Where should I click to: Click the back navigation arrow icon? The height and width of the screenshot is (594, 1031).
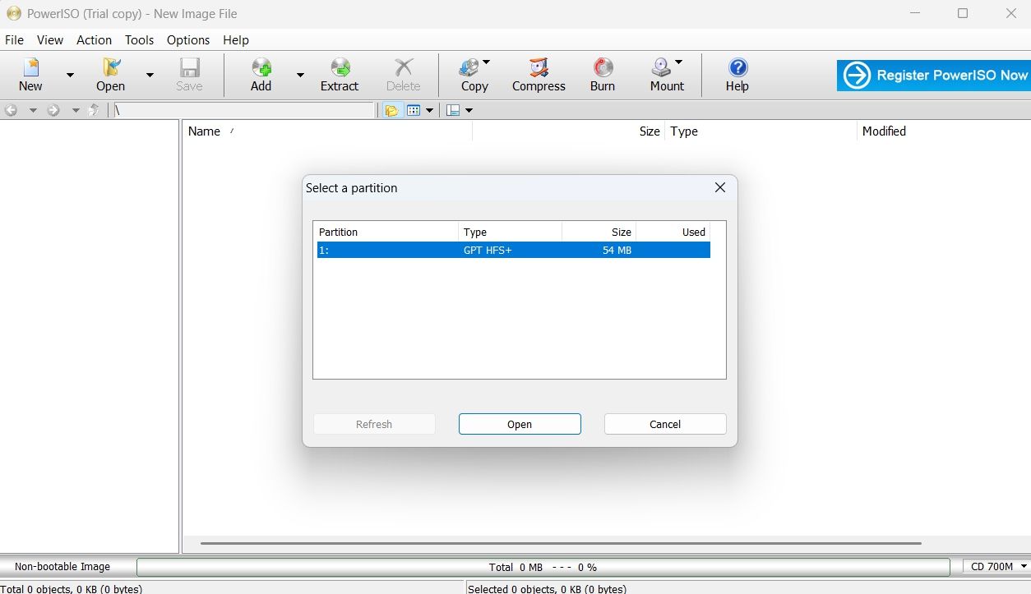(x=12, y=109)
